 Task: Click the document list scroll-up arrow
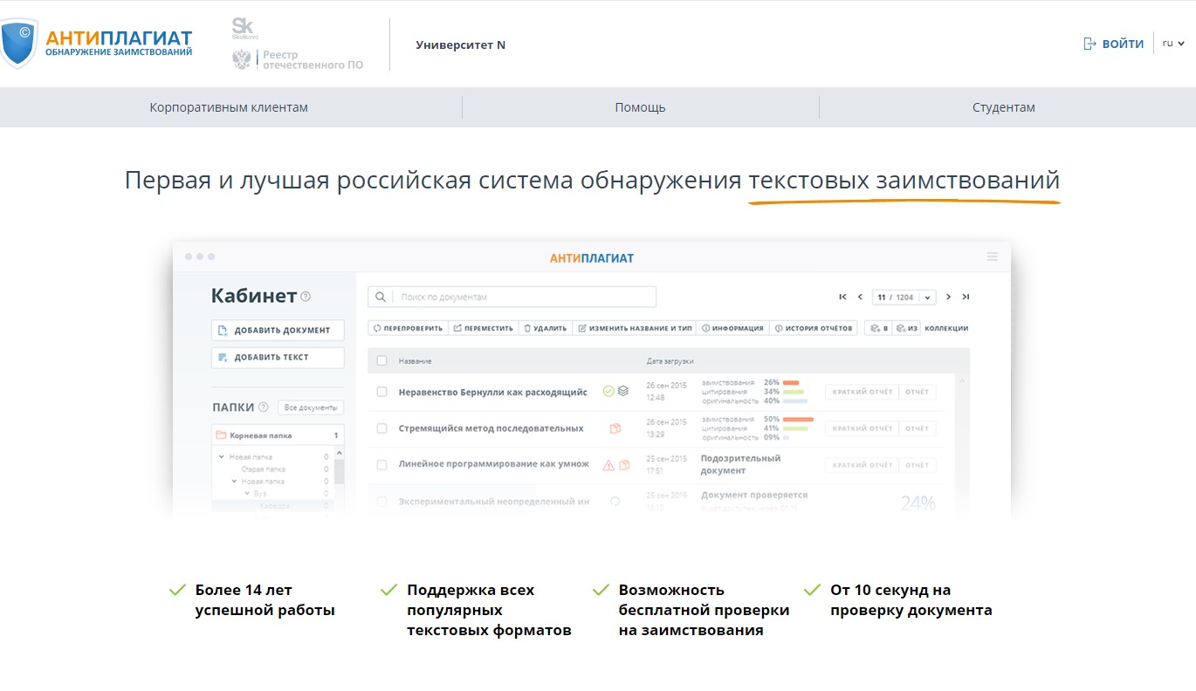click(964, 381)
